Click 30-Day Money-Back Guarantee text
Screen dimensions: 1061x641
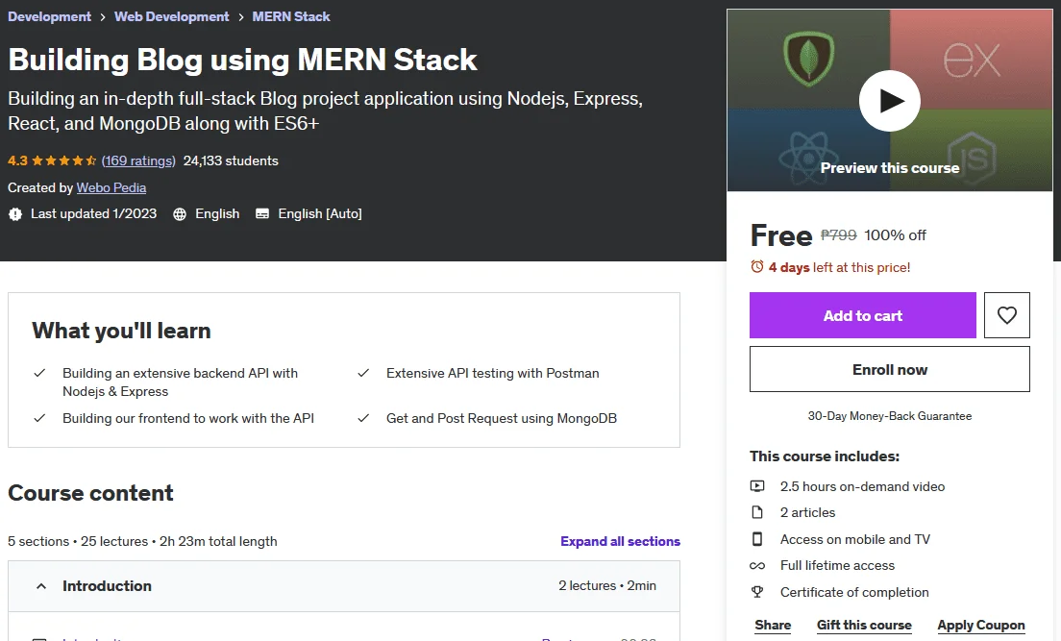point(890,415)
